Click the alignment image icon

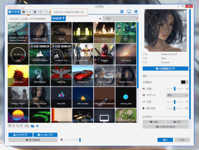144,95
